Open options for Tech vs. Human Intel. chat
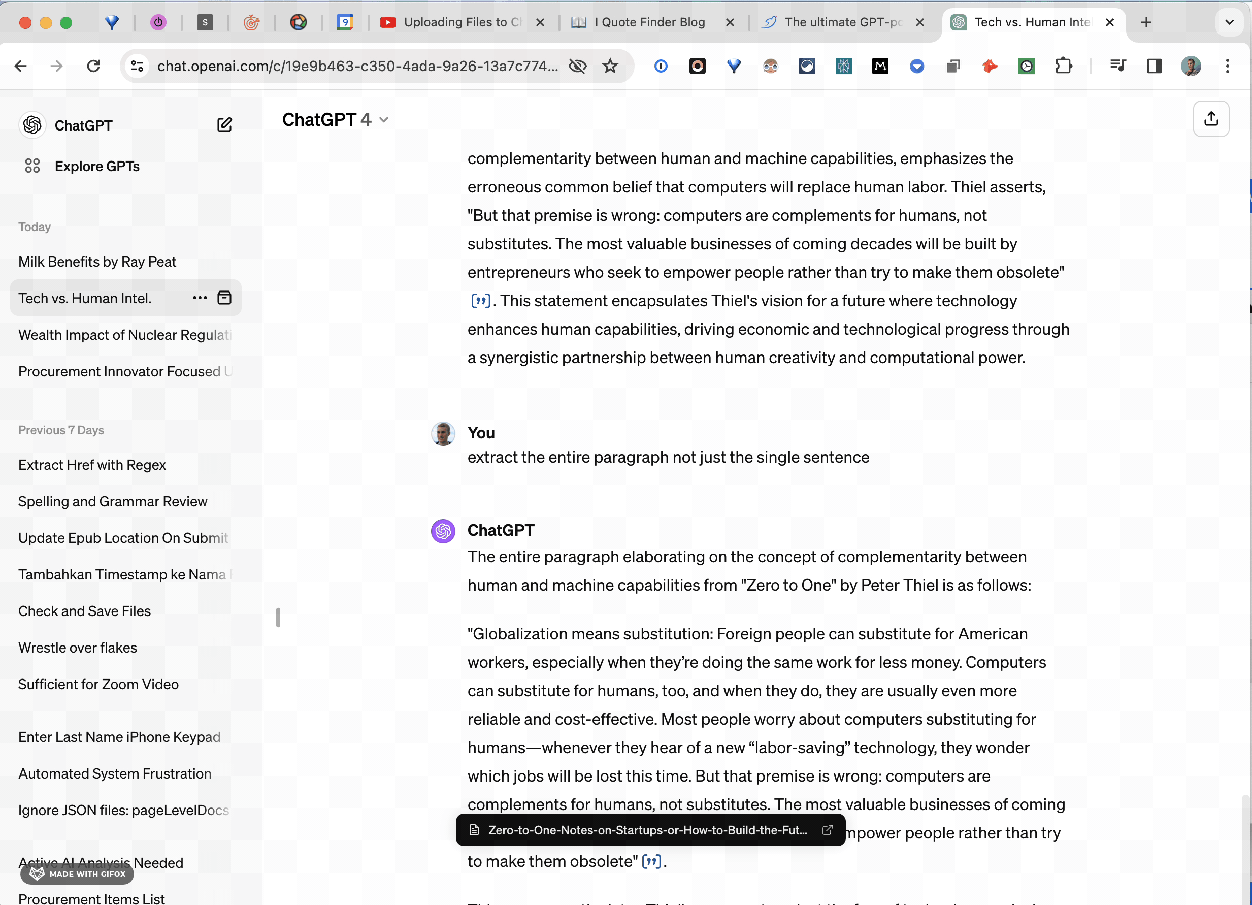The width and height of the screenshot is (1252, 905). point(200,298)
